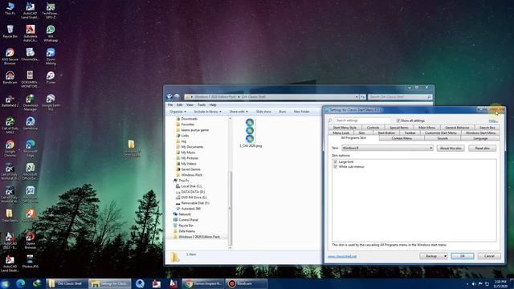This screenshot has height=289, width=514.
Task: Open Zoom Meeting desktop shortcut
Action: coord(51,56)
